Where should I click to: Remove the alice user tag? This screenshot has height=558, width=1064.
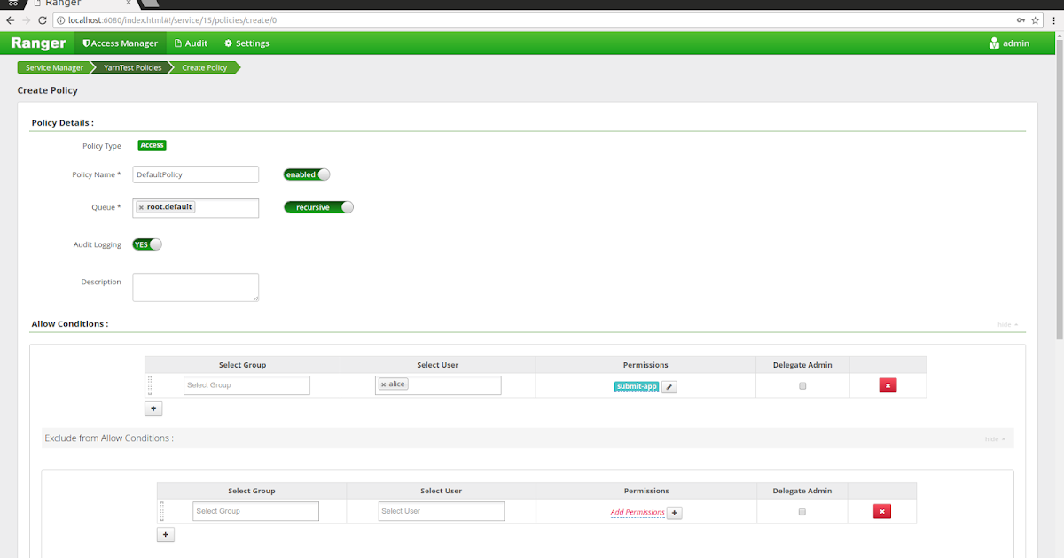click(382, 384)
